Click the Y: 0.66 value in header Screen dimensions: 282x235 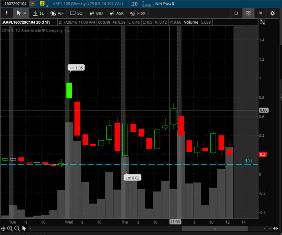click(x=175, y=22)
